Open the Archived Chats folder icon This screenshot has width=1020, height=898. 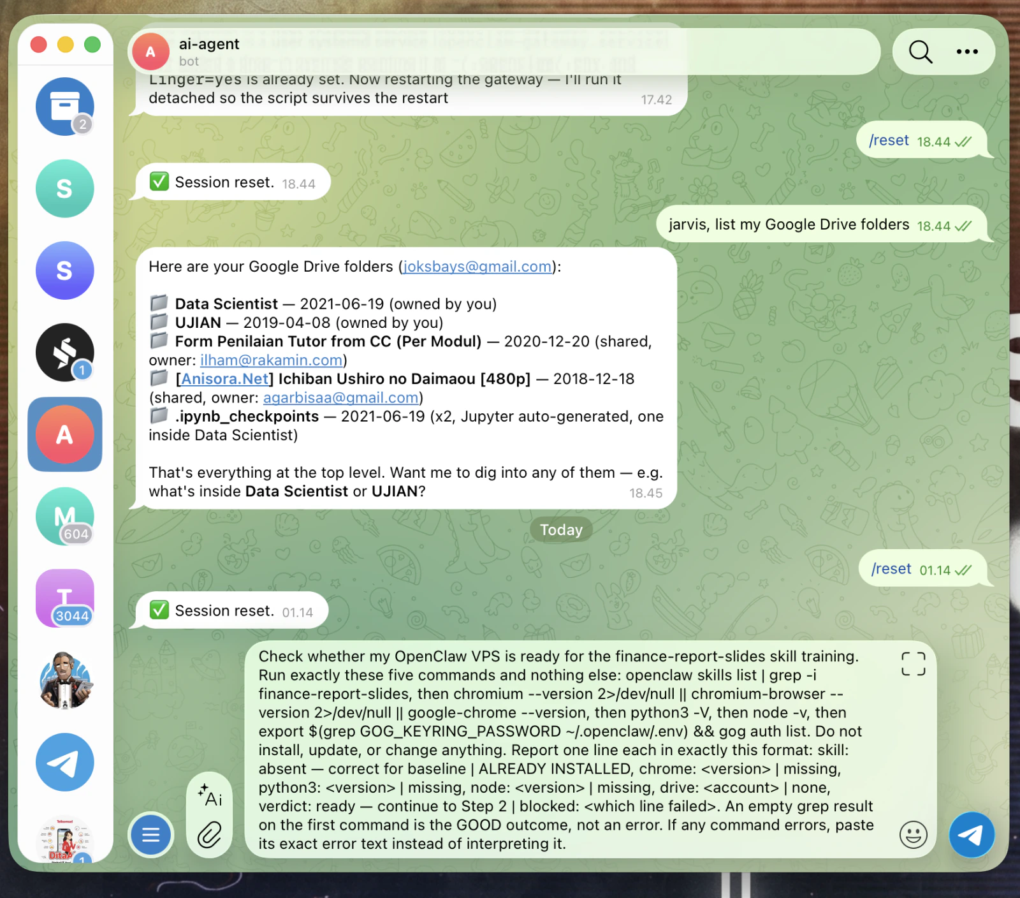click(x=64, y=107)
